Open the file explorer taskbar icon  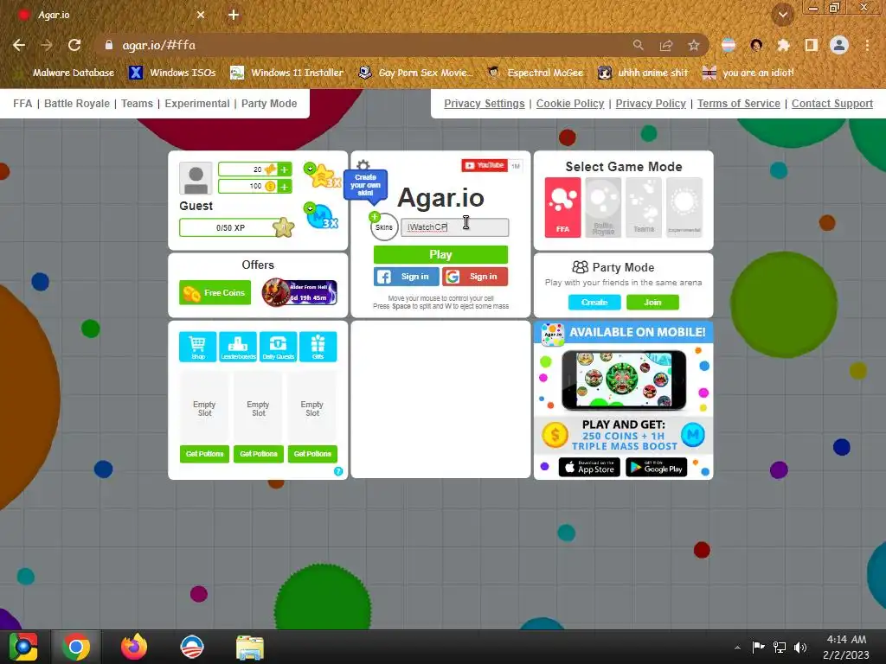(249, 647)
